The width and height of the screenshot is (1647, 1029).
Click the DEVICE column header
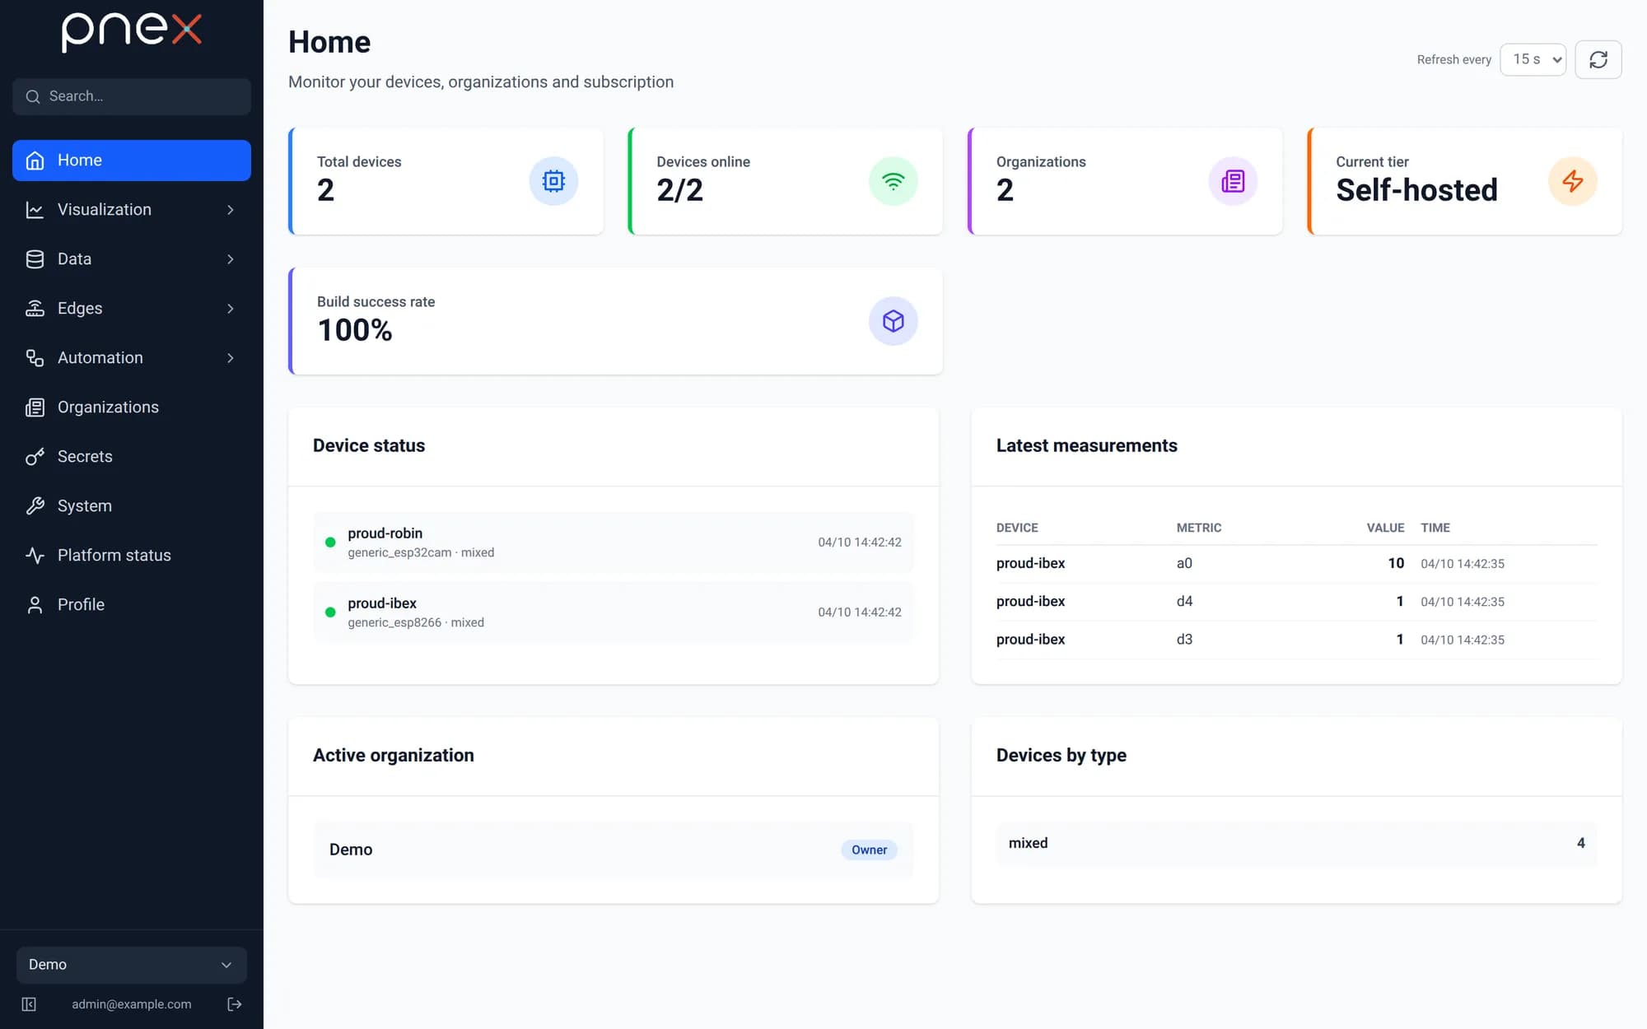tap(1017, 528)
